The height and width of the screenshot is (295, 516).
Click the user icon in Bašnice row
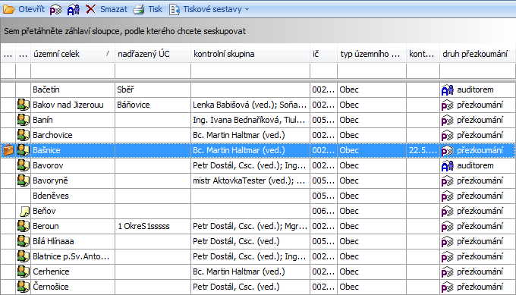24,150
